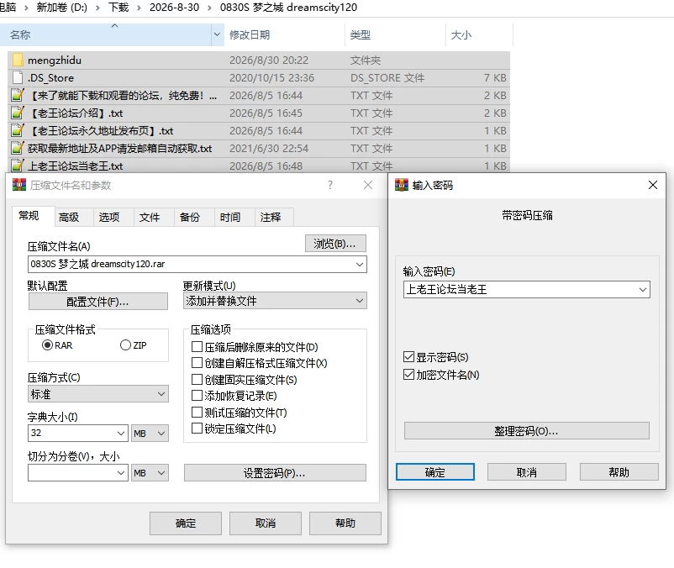
Task: Click WinRAR icon in 输入密码 title bar
Action: (x=402, y=185)
